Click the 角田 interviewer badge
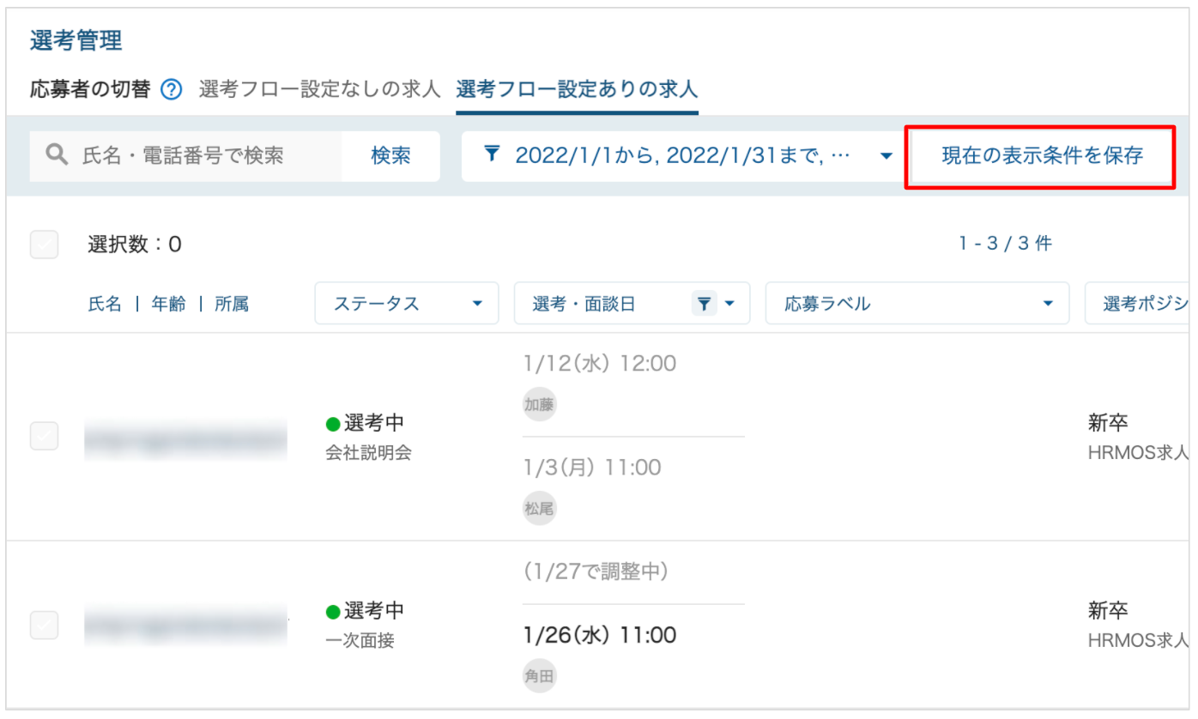Viewport: 1198px width, 719px height. (x=540, y=675)
